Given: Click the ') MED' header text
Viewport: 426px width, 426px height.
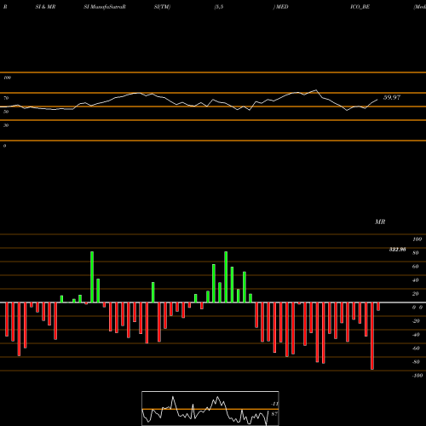Looking at the screenshot, I should 280,7.
